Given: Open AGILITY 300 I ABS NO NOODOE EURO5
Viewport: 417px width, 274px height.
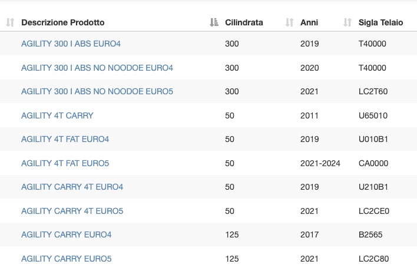Looking at the screenshot, I should pyautogui.click(x=97, y=91).
